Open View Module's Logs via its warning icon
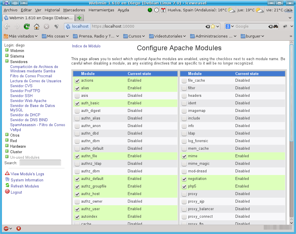 click(x=8, y=174)
